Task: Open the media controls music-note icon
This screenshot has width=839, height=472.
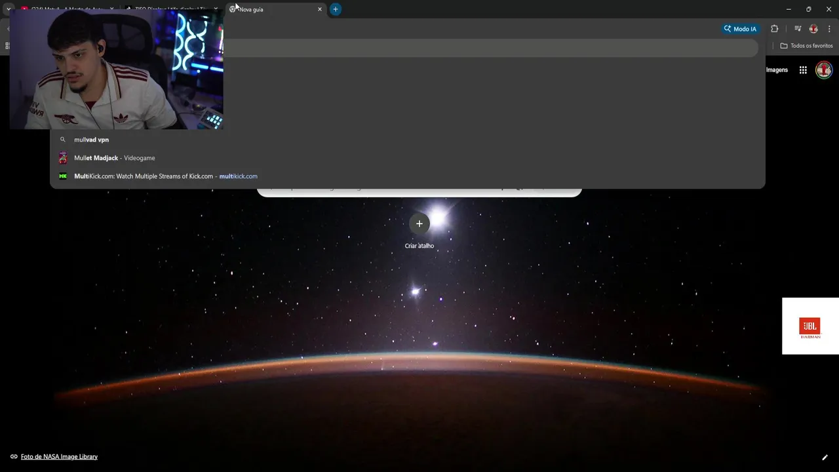Action: click(x=798, y=29)
